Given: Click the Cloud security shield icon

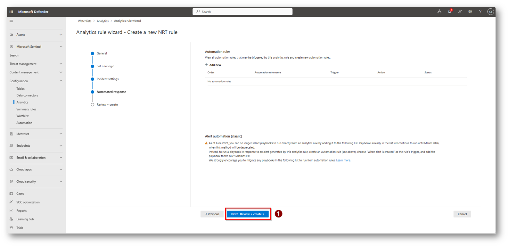Looking at the screenshot, I should [x=11, y=182].
